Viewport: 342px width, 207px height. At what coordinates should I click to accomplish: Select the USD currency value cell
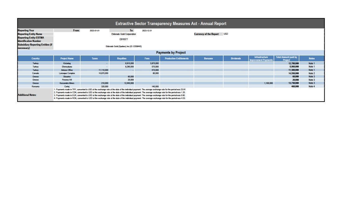[226, 34]
